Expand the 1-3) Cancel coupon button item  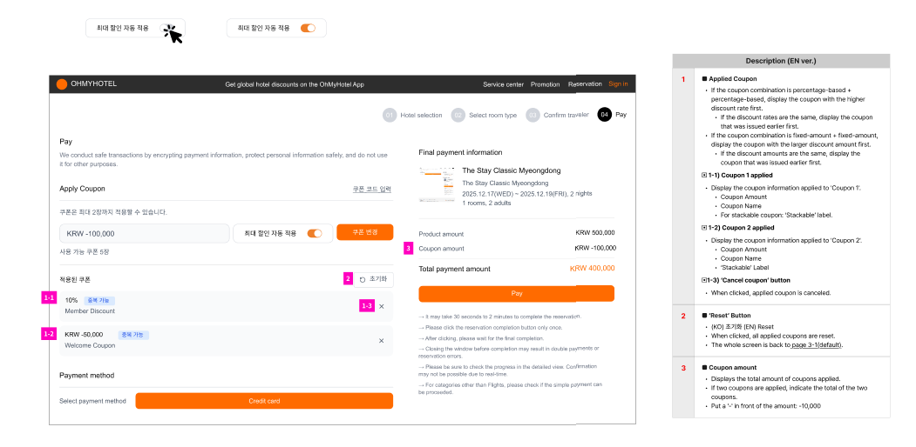tap(704, 281)
